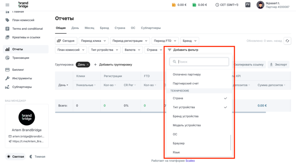Open the user avatar profile picture
The image size is (296, 167).
click(x=260, y=5)
